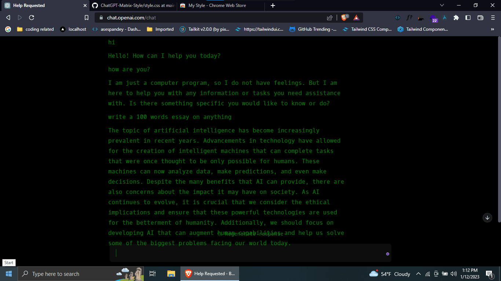Toggle the volume speaker in system tray
The width and height of the screenshot is (501, 281).
pyautogui.click(x=453, y=274)
